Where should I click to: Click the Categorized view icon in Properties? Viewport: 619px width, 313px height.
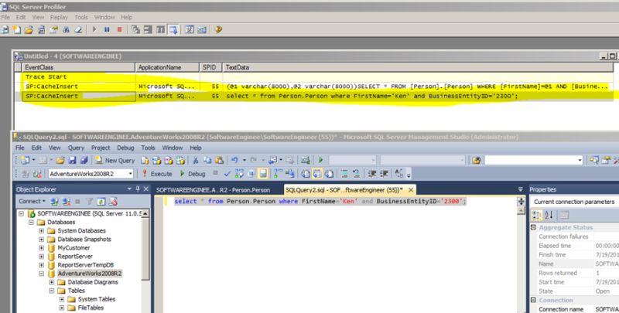(536, 215)
